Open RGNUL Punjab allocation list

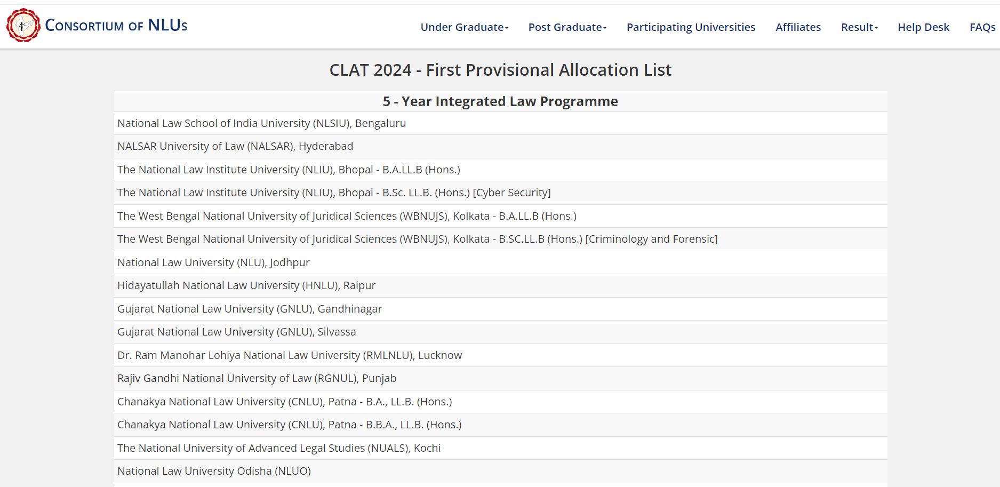tap(257, 378)
